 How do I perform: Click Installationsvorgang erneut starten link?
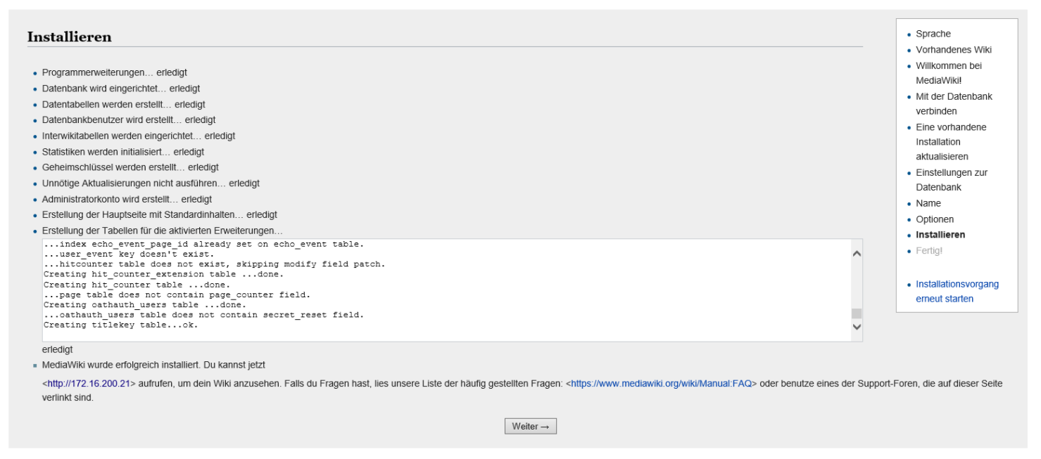(957, 292)
